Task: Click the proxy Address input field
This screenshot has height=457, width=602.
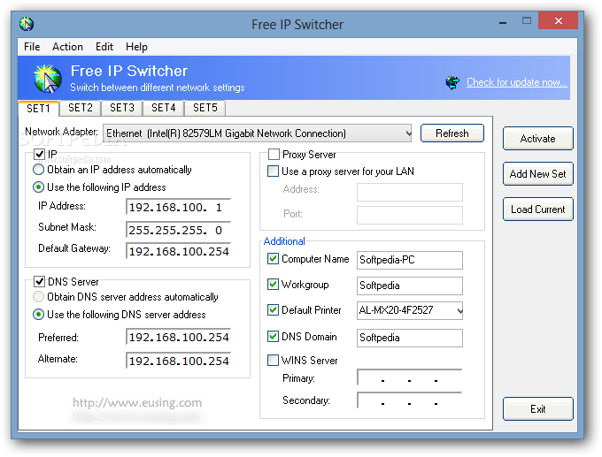Action: 410,192
